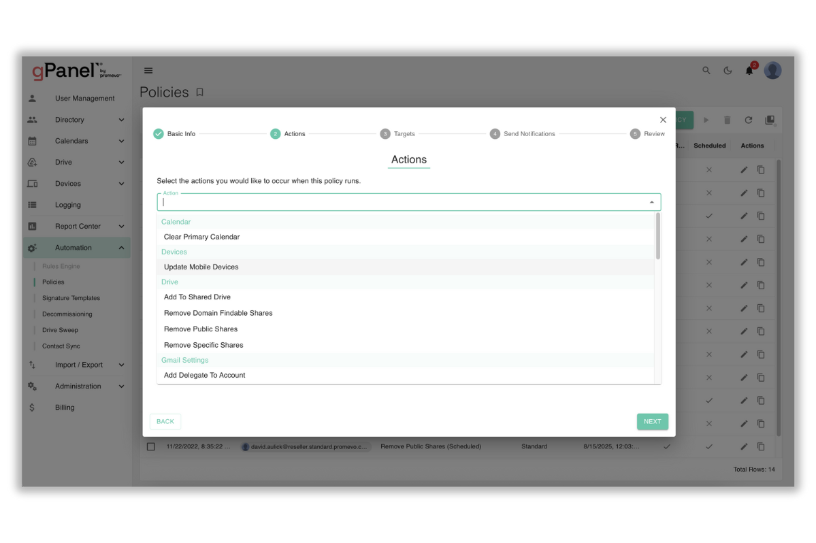Click the Billing dollar icon
This screenshot has width=816, height=543.
[x=32, y=408]
